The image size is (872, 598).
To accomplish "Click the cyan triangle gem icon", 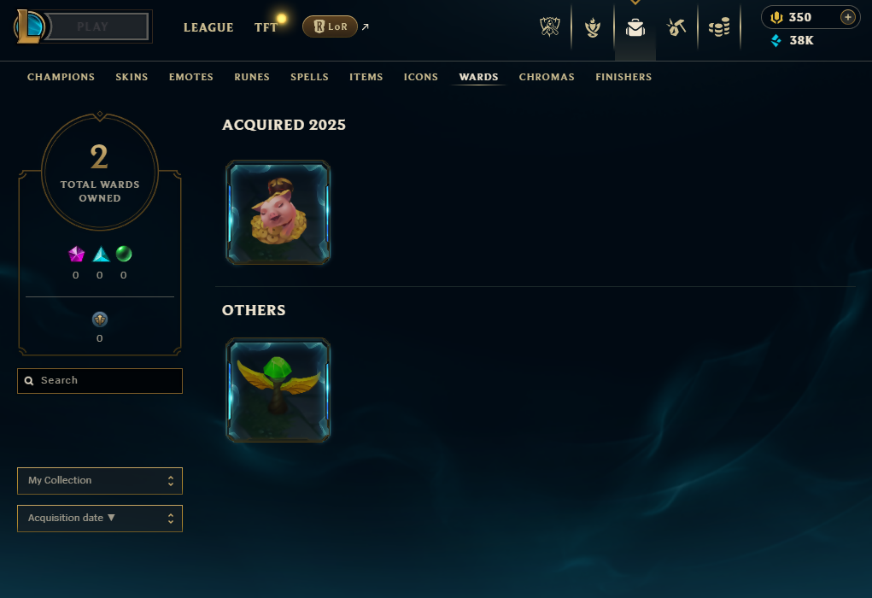I will pos(101,255).
